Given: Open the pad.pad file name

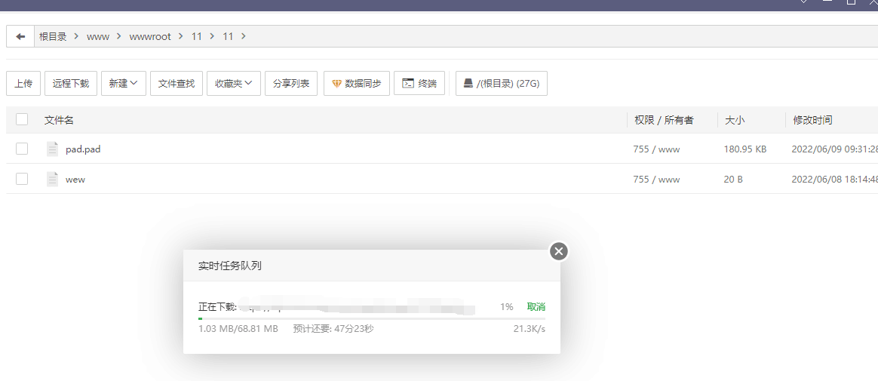Looking at the screenshot, I should coord(83,149).
